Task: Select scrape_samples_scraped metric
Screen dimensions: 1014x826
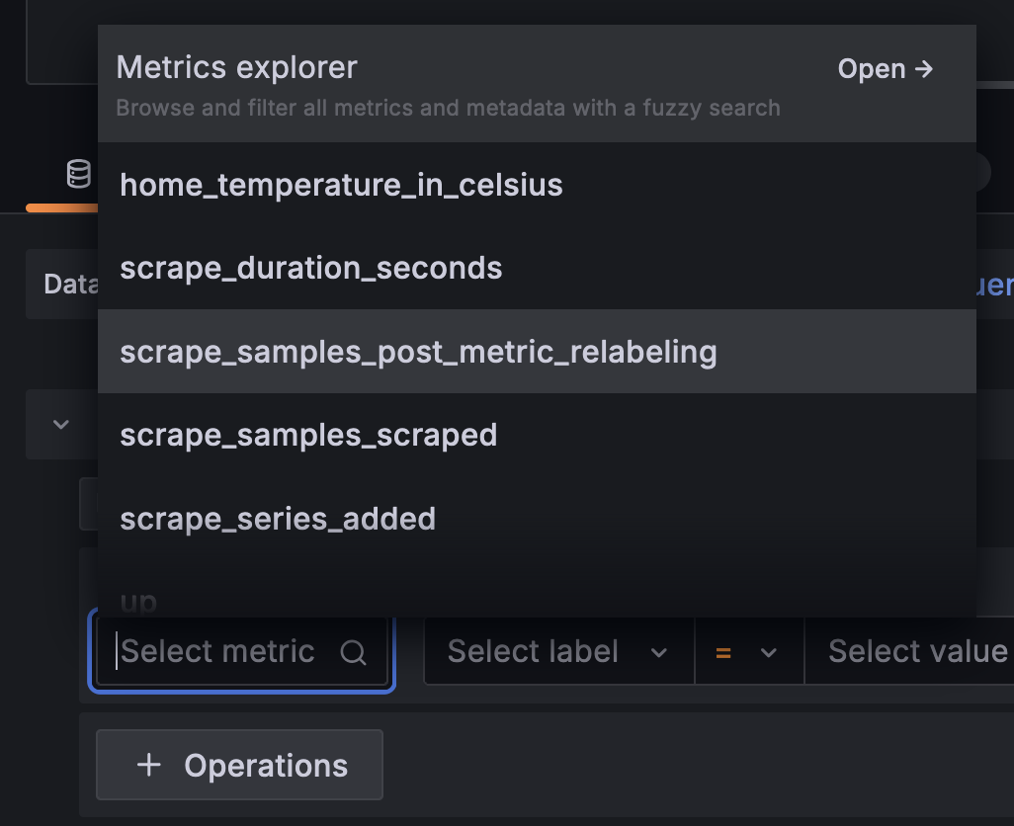Action: pos(537,435)
